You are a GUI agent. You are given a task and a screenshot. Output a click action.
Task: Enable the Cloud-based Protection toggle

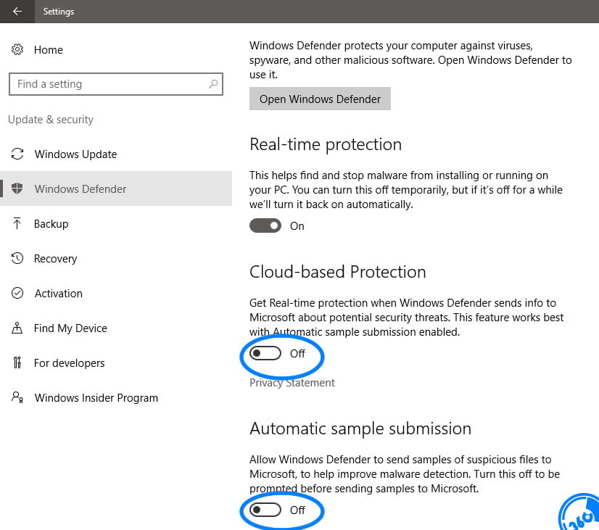(x=265, y=353)
